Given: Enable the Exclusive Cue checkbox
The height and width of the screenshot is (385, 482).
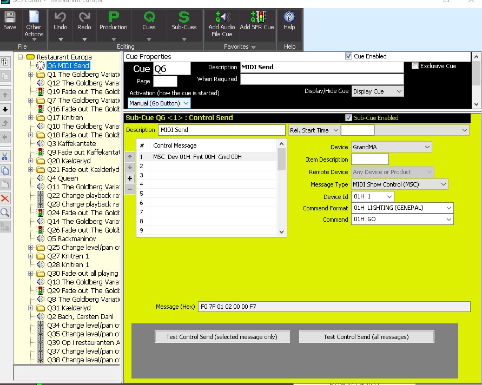Looking at the screenshot, I should tap(415, 66).
